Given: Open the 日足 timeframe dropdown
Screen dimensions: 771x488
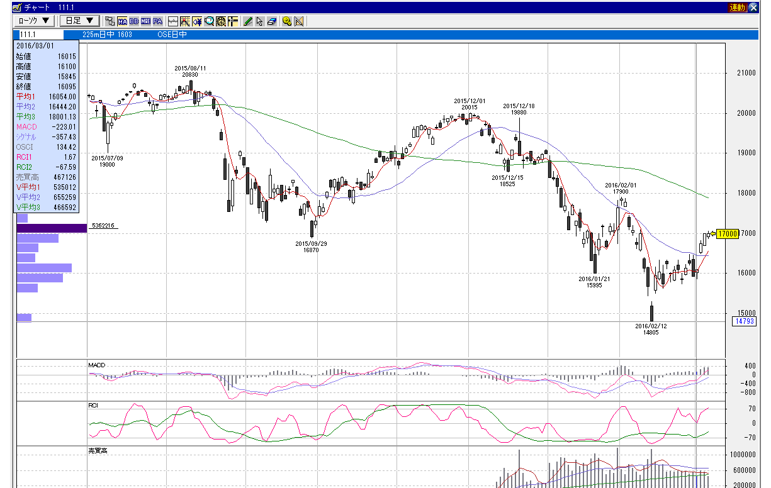Looking at the screenshot, I should [x=79, y=21].
